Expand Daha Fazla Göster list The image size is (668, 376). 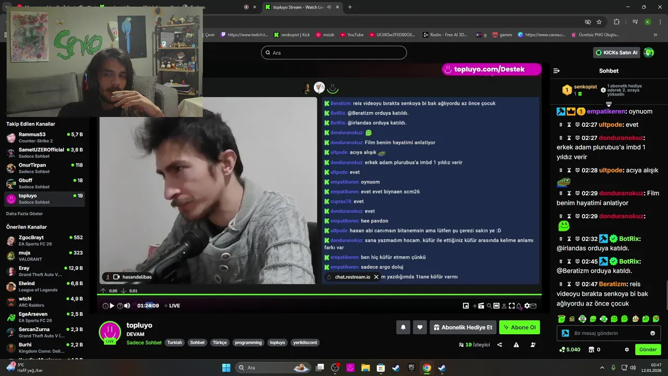(25, 214)
